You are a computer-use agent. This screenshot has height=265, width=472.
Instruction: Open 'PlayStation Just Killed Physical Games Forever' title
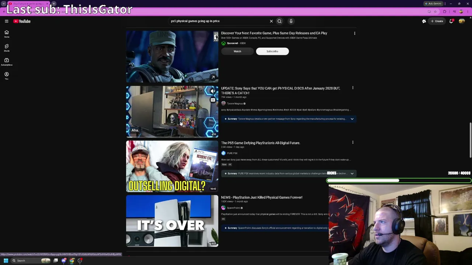pos(262,197)
